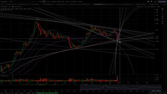Click the Status indicator in footer

pos(151,93)
